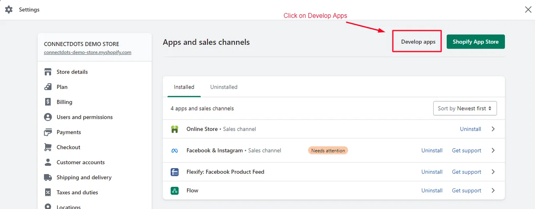Get support for Flexify
The height and width of the screenshot is (209, 535).
466,172
